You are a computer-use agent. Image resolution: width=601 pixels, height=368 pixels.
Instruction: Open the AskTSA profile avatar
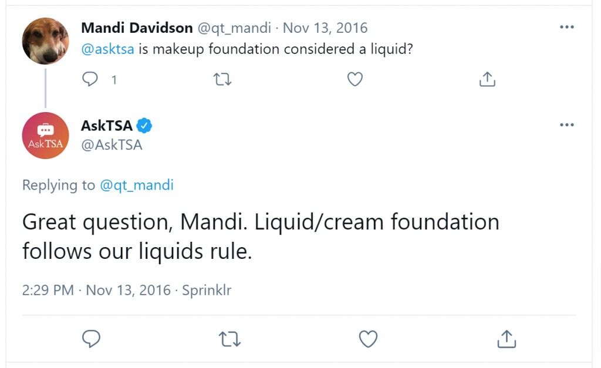coord(45,136)
